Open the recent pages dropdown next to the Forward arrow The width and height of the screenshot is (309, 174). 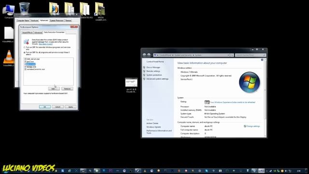click(x=152, y=55)
